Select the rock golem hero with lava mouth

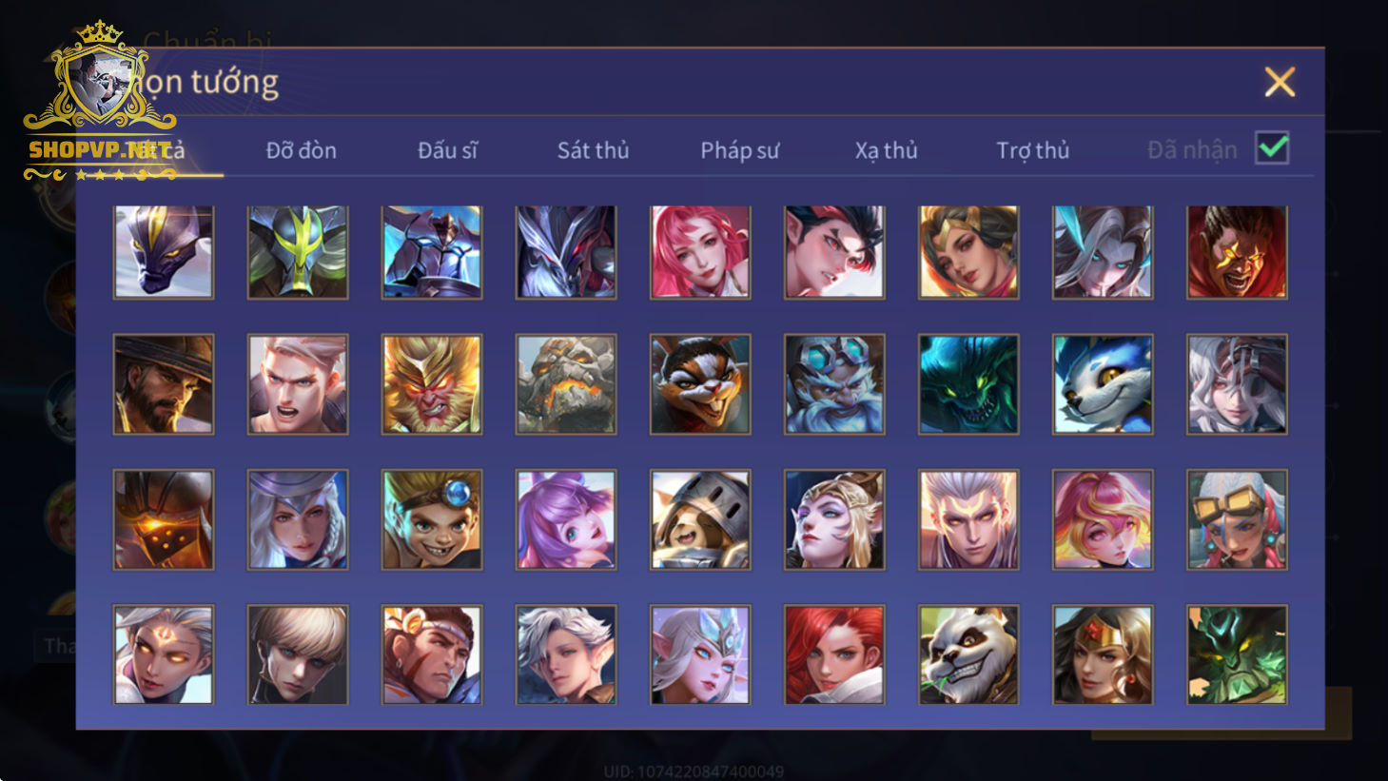[x=566, y=384]
